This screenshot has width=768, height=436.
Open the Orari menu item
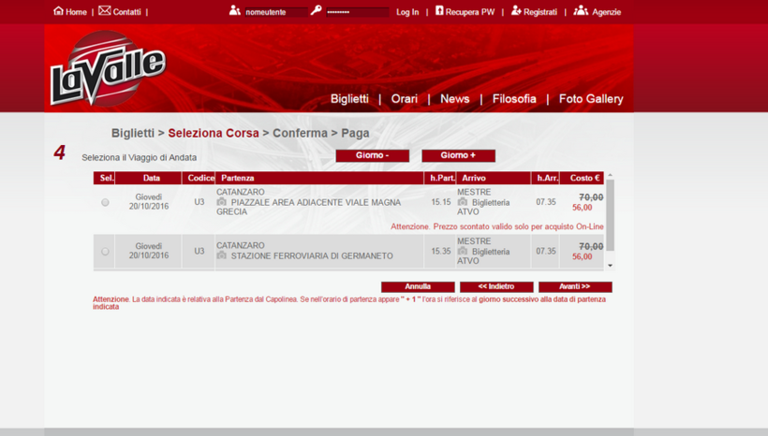click(405, 99)
